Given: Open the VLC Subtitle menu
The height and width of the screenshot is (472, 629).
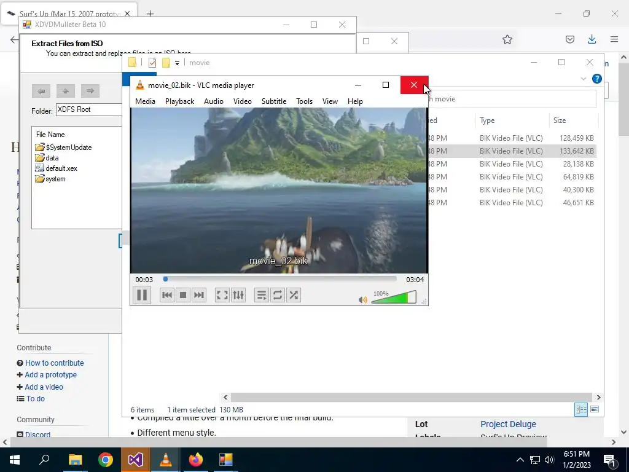Looking at the screenshot, I should pyautogui.click(x=274, y=101).
